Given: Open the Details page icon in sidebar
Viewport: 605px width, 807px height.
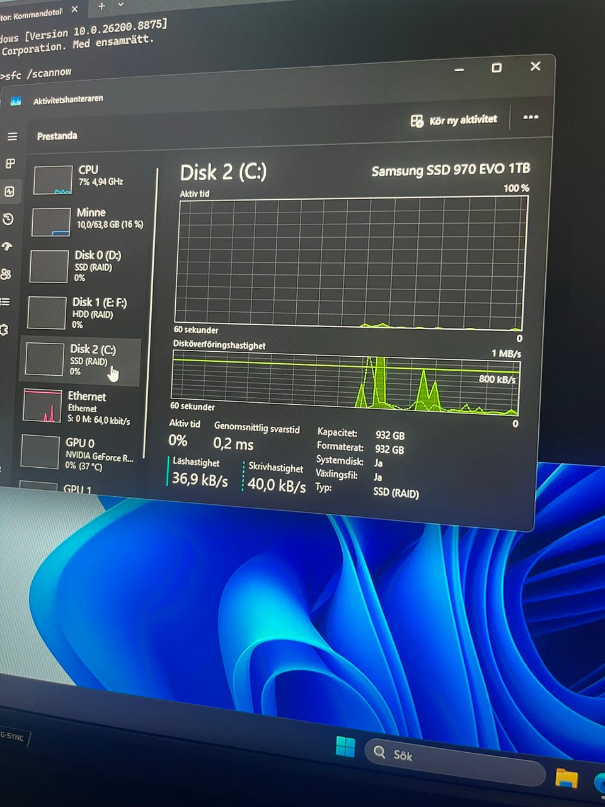Looking at the screenshot, I should (5, 302).
